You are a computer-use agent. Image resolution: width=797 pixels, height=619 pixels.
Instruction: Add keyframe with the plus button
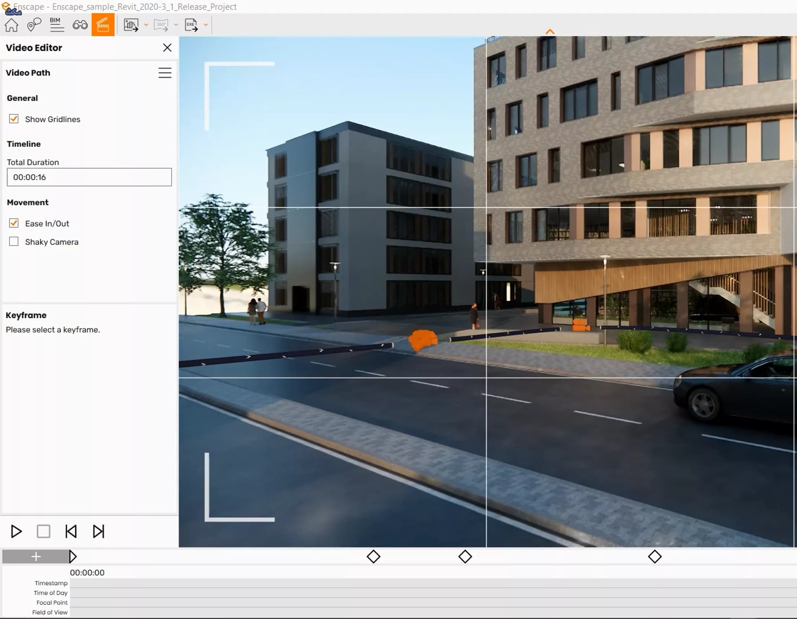36,557
